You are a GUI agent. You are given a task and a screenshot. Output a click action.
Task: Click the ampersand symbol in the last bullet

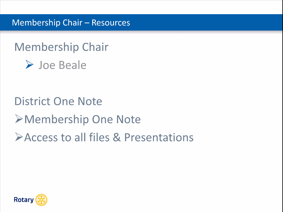117,137
